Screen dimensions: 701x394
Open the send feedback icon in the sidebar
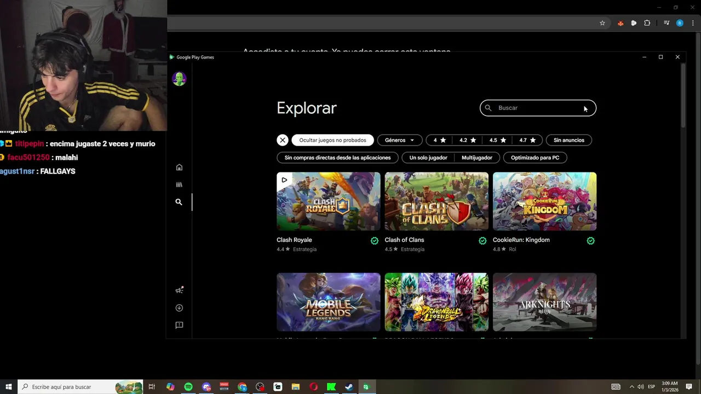(x=179, y=325)
